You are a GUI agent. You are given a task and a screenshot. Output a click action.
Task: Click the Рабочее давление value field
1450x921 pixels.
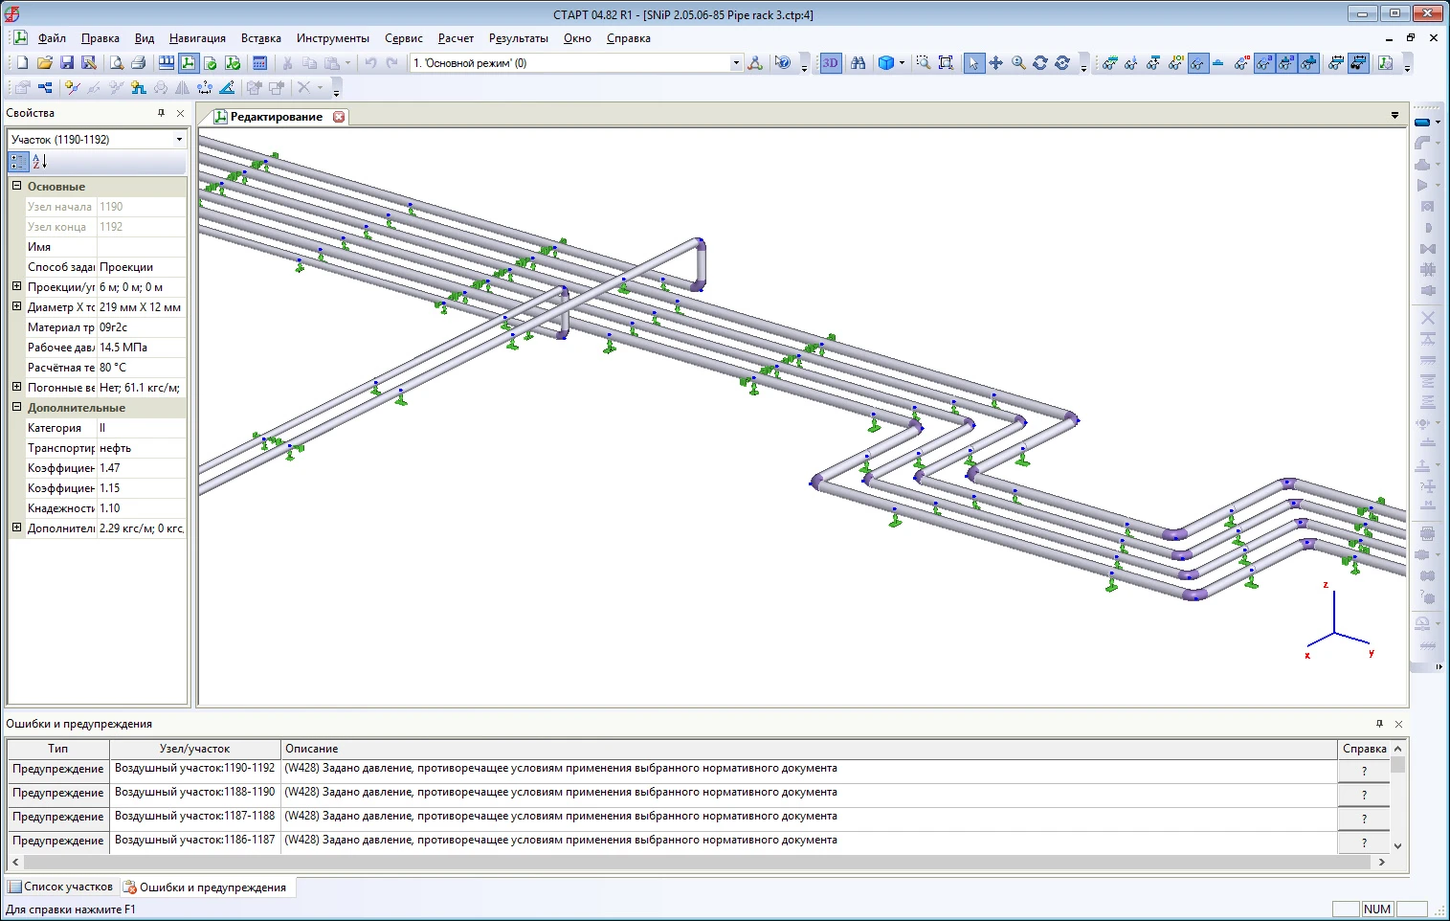pyautogui.click(x=141, y=348)
